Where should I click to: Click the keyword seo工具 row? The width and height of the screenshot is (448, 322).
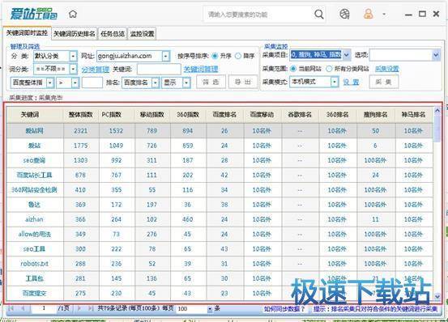click(x=34, y=248)
